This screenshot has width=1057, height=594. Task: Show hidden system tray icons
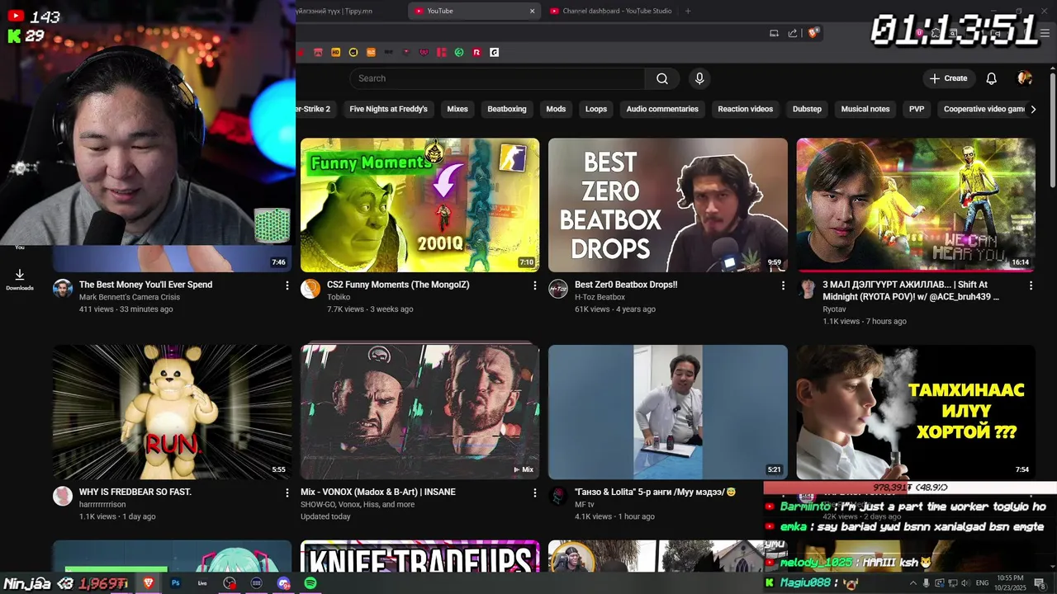click(913, 583)
